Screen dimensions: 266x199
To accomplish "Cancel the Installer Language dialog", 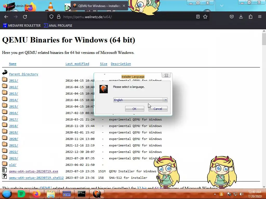I will point(158,109).
